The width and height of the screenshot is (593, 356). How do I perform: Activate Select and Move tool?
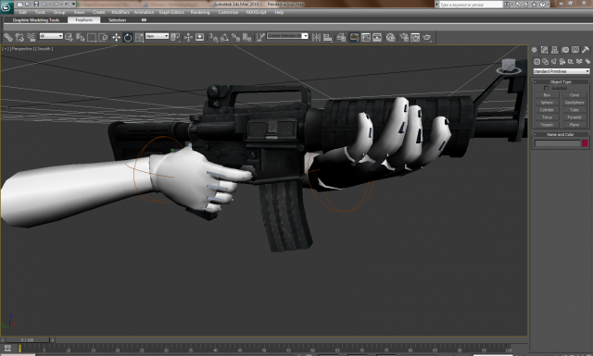tap(116, 37)
